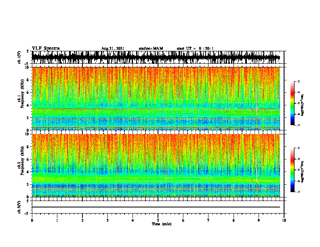Click the ch.1(V) waveform axis label

19,57
